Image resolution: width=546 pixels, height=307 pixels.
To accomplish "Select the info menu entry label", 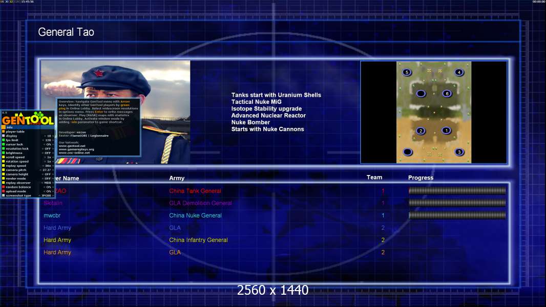I will coord(9,127).
